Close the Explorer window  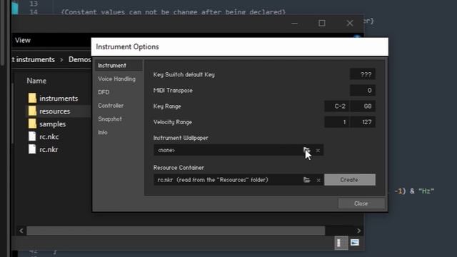[x=350, y=23]
